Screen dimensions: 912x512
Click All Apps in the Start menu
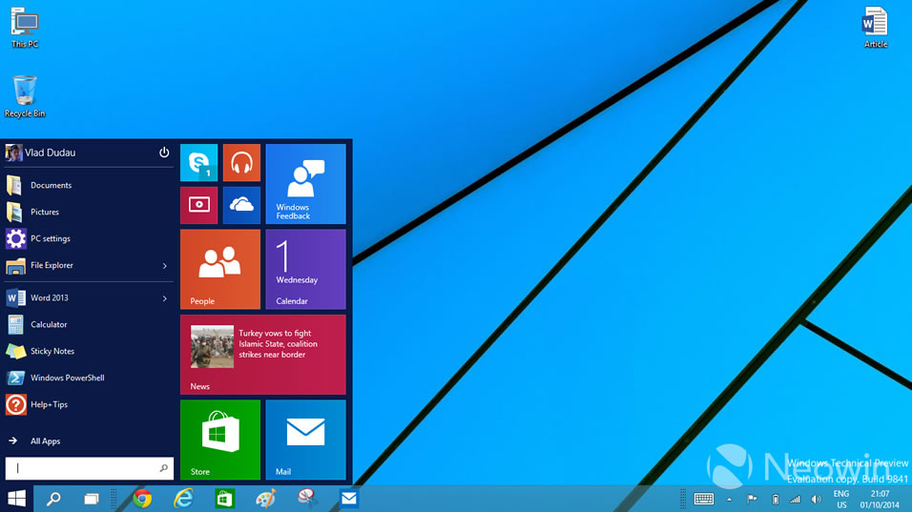(45, 440)
